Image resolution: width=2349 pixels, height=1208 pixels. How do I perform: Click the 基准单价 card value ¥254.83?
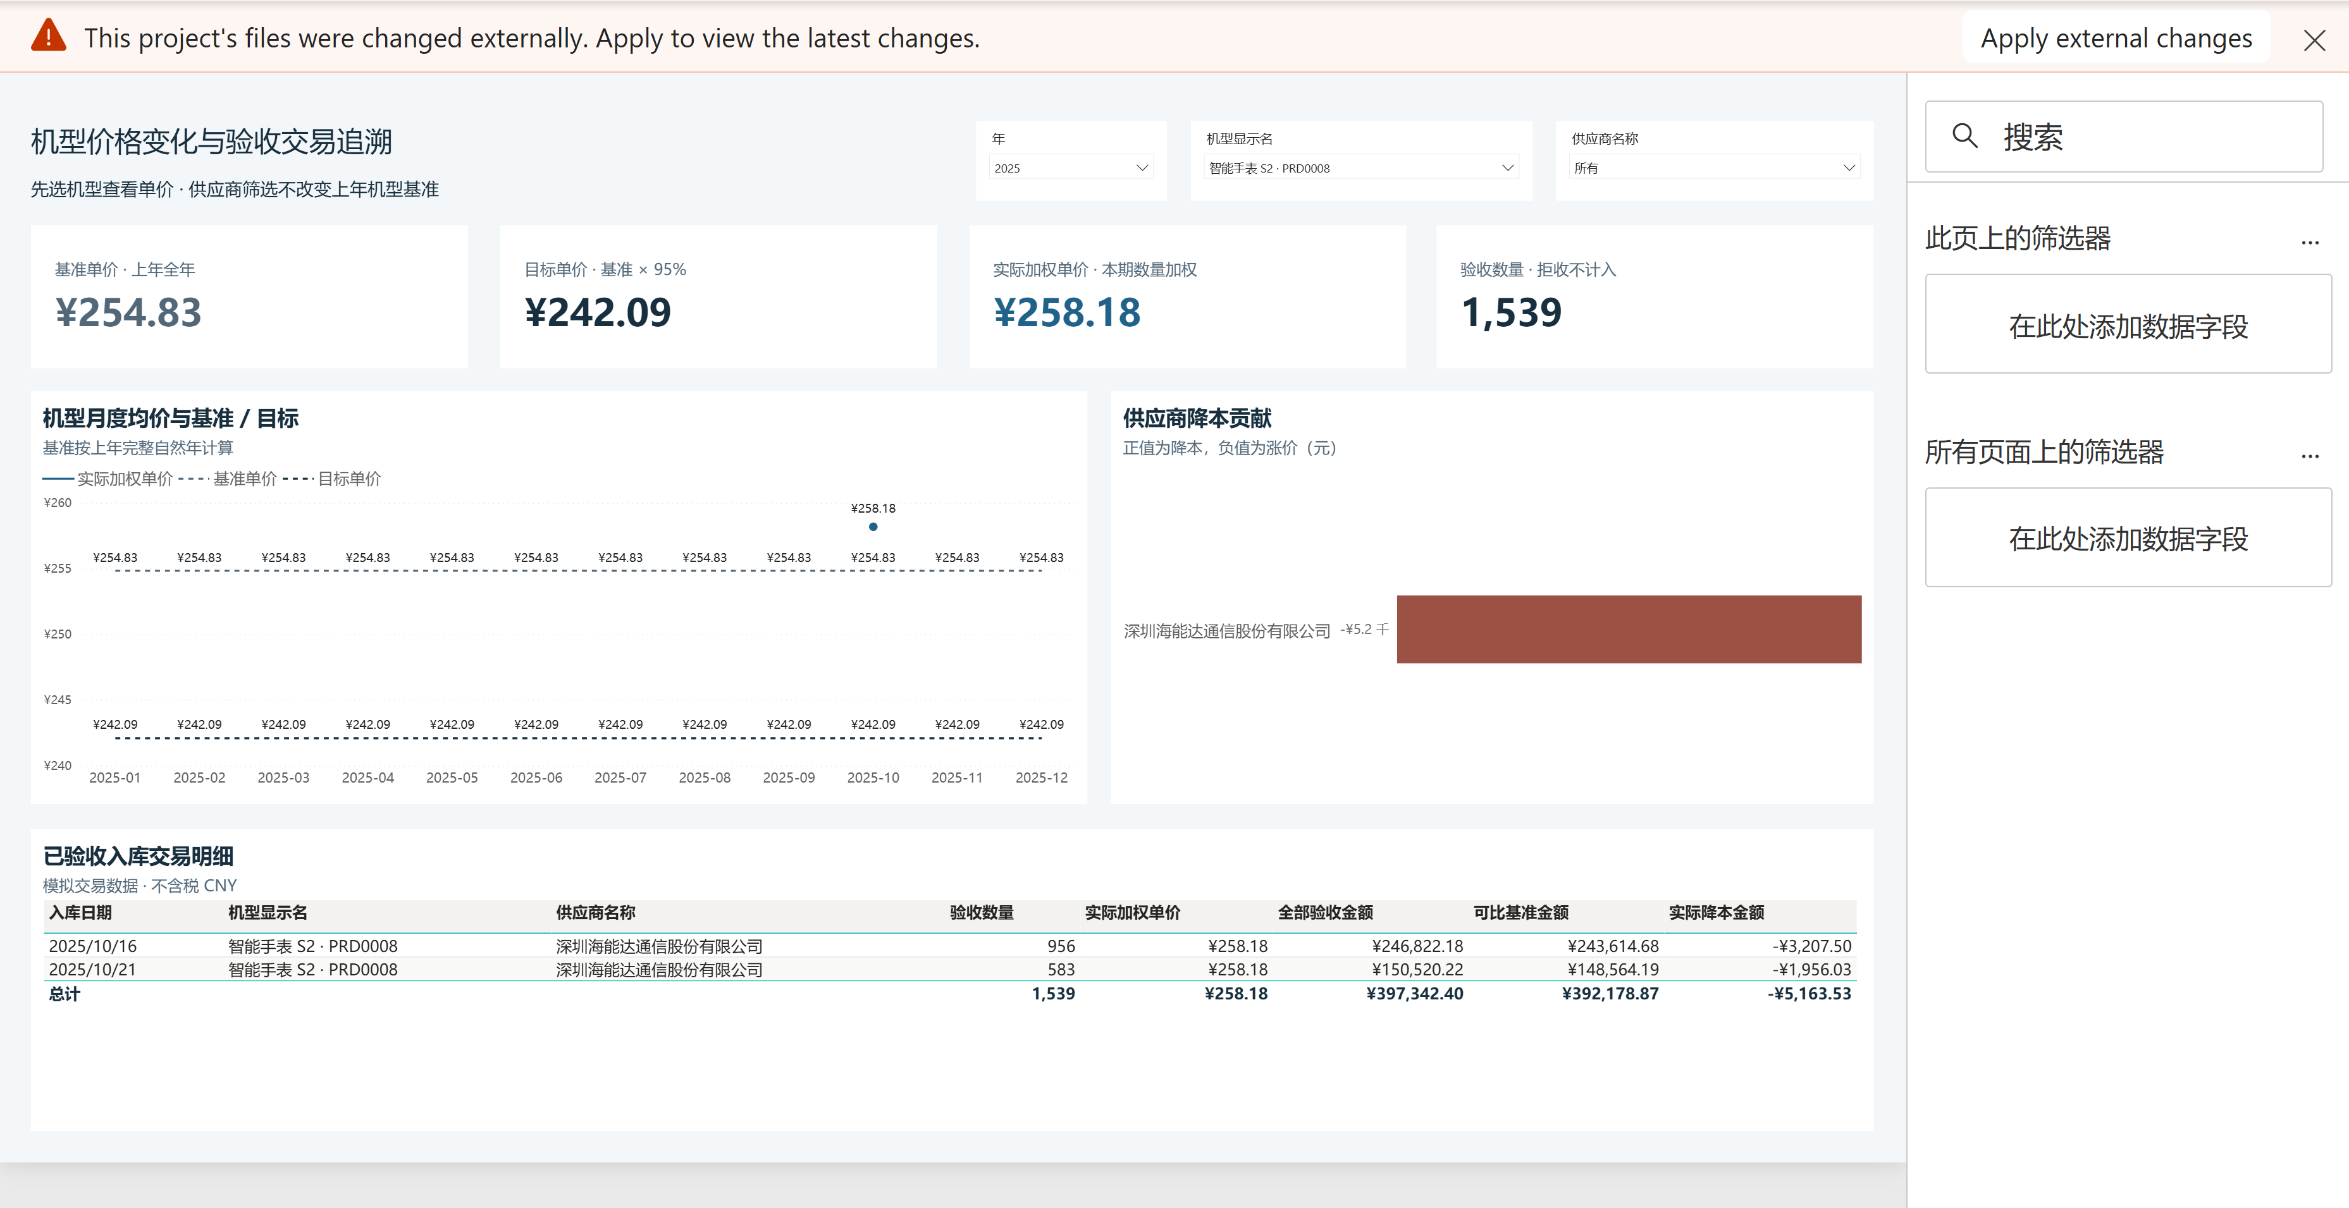(128, 313)
